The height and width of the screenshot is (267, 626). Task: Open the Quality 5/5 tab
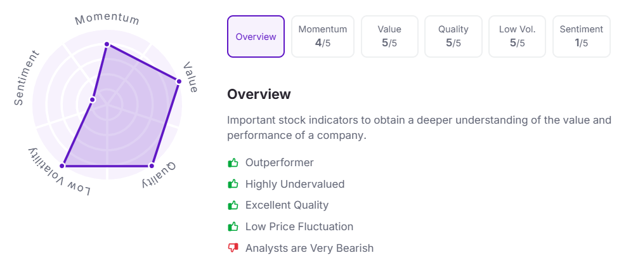pyautogui.click(x=453, y=37)
